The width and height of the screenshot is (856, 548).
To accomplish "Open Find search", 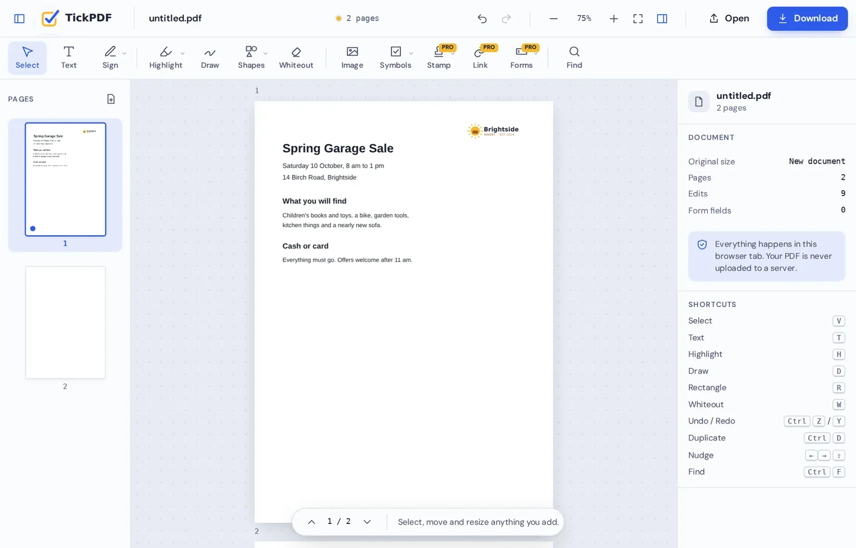I will (574, 58).
